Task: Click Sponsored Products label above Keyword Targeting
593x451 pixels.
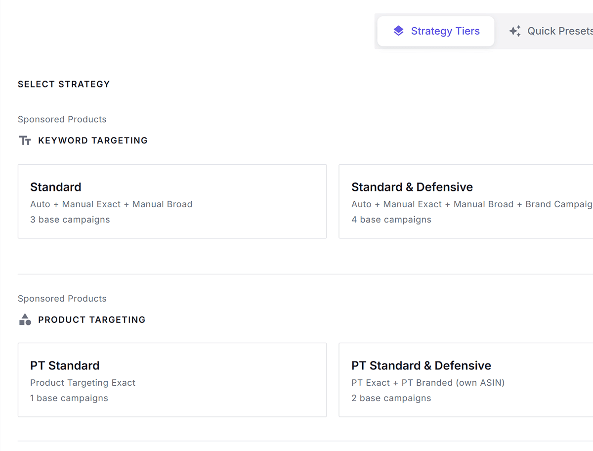Action: 62,119
